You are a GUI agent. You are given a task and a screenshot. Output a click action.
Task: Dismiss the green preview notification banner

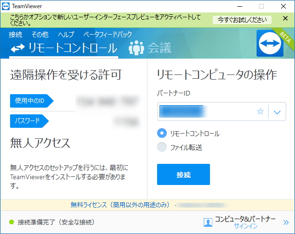tap(285, 18)
